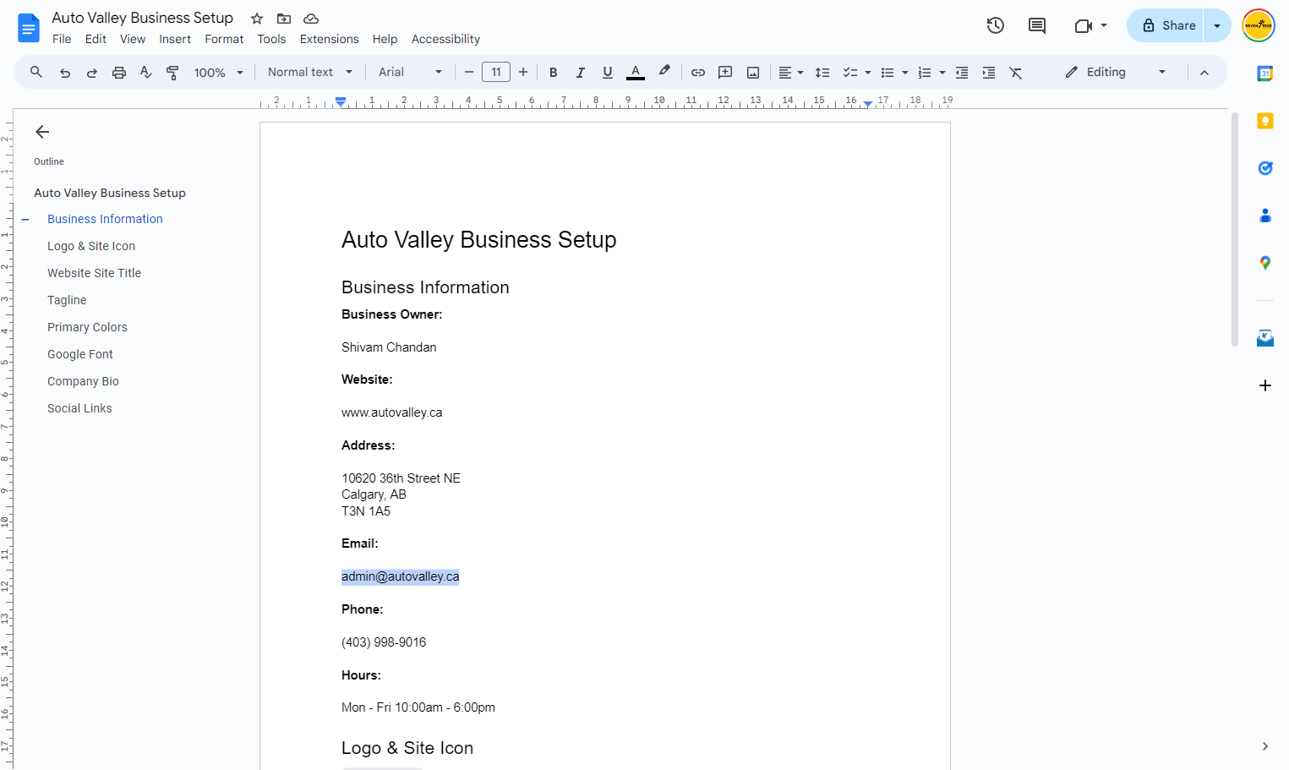Image resolution: width=1289 pixels, height=770 pixels.
Task: Open version history clock icon
Action: (996, 25)
